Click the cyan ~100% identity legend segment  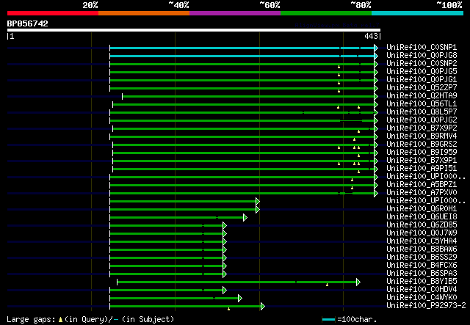pyautogui.click(x=418, y=13)
